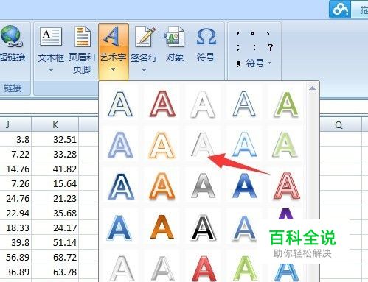Choose the red outline WordArt in first row
This screenshot has height=282, width=368.
click(x=162, y=104)
